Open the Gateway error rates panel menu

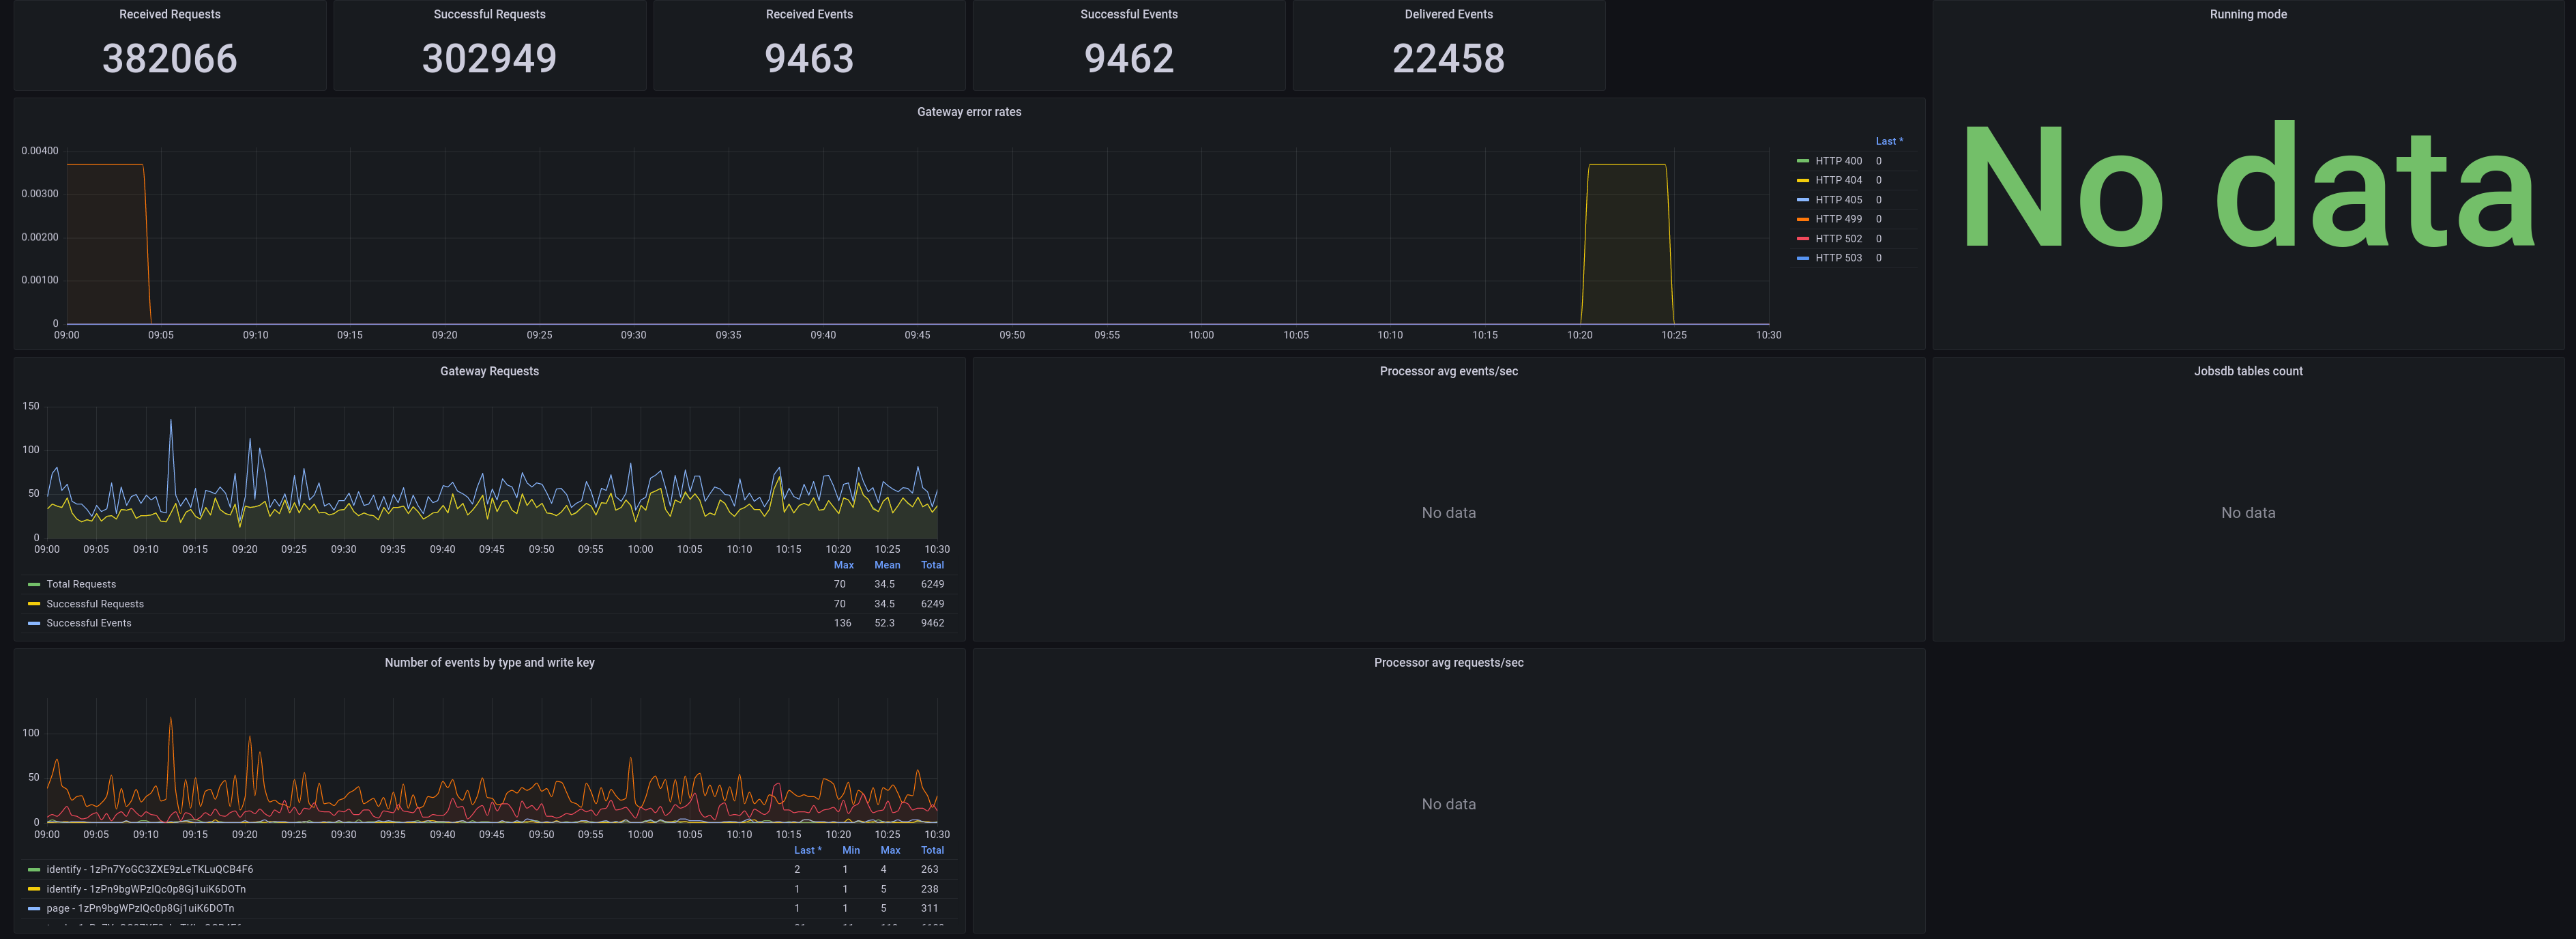pyautogui.click(x=968, y=112)
